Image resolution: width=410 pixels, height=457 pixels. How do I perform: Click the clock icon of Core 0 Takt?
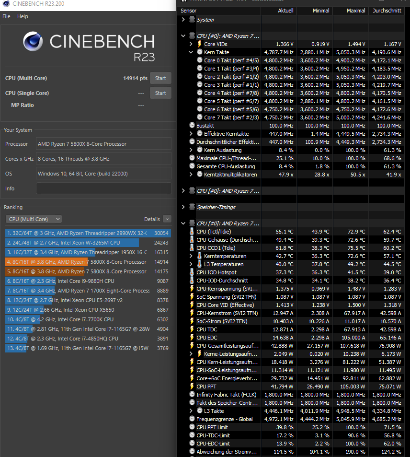tap(199, 60)
